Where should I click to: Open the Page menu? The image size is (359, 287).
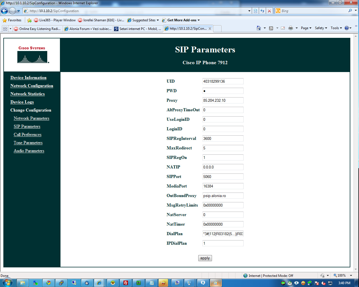coord(306,28)
